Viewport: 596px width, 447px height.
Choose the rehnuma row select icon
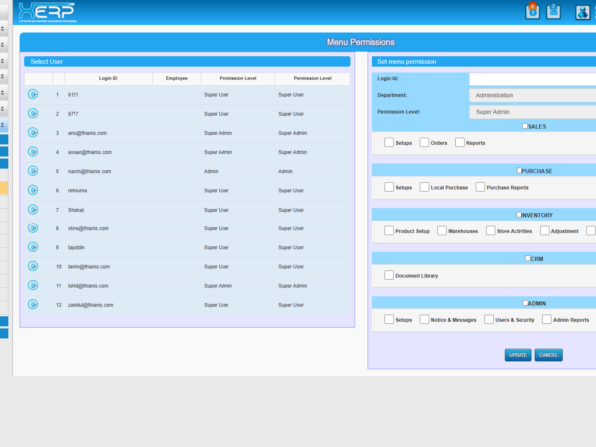click(x=33, y=190)
